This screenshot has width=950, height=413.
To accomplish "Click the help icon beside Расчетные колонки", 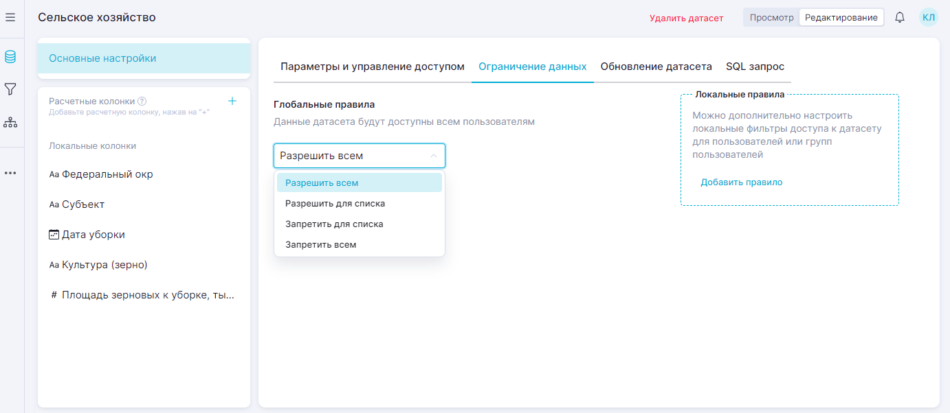I will [x=142, y=102].
